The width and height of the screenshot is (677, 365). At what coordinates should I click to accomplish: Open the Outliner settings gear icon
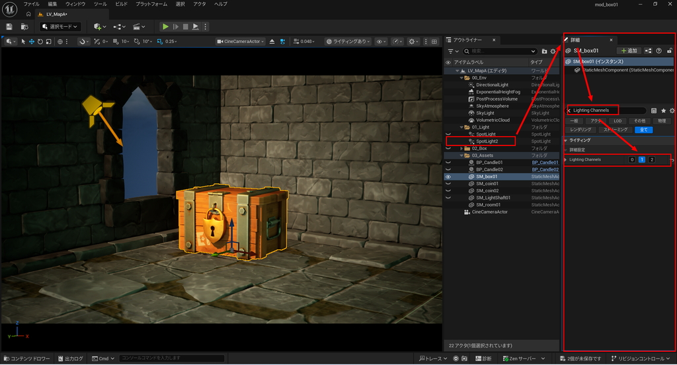(553, 52)
